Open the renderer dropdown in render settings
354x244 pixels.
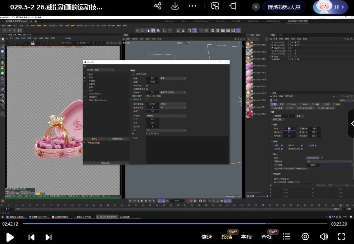tap(104, 70)
